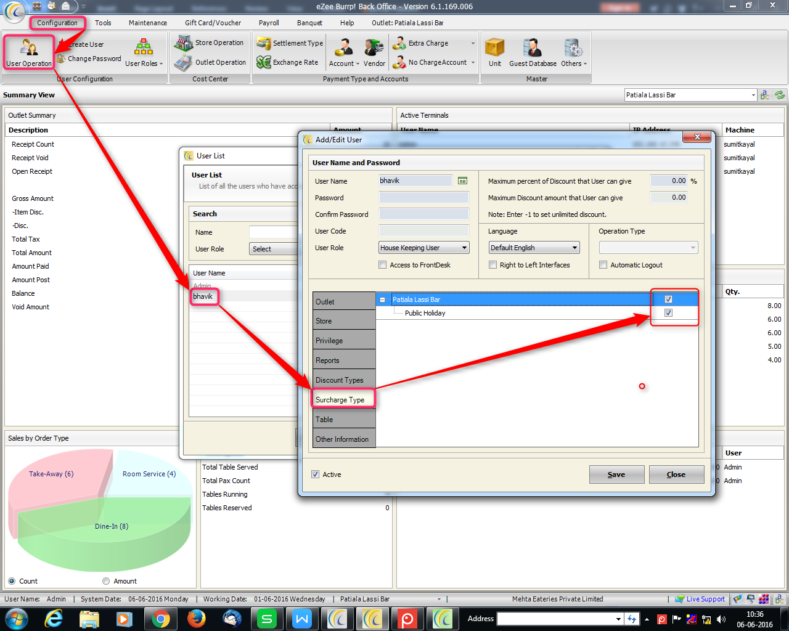Open the Operation Type dropdown
The height and width of the screenshot is (631, 789).
pos(648,248)
